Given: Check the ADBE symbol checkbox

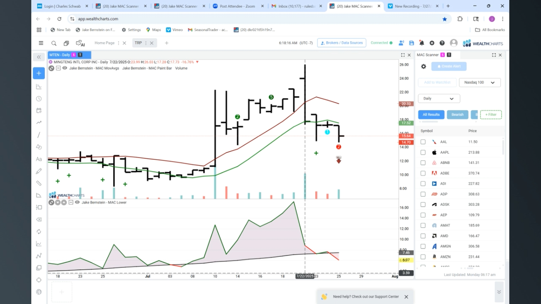Looking at the screenshot, I should (x=423, y=173).
